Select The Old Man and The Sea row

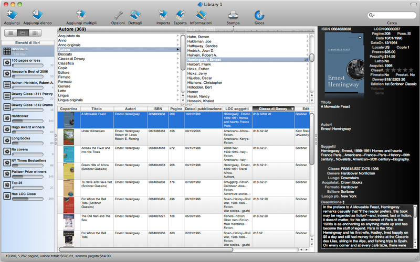[183, 222]
